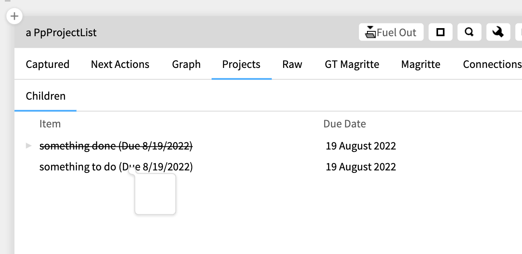Open the Connections tab

pos(492,64)
